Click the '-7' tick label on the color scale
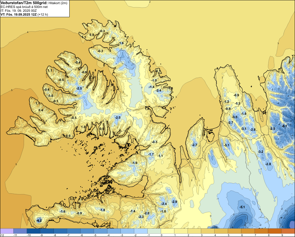The image size is (295, 237). click(68, 235)
